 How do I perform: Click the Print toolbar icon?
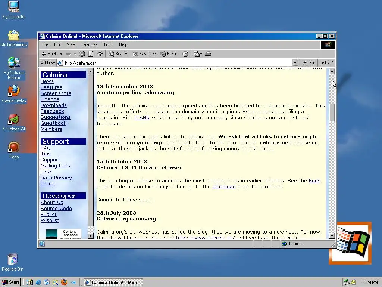pyautogui.click(x=208, y=54)
